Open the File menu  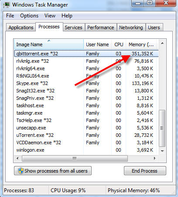(x=10, y=16)
